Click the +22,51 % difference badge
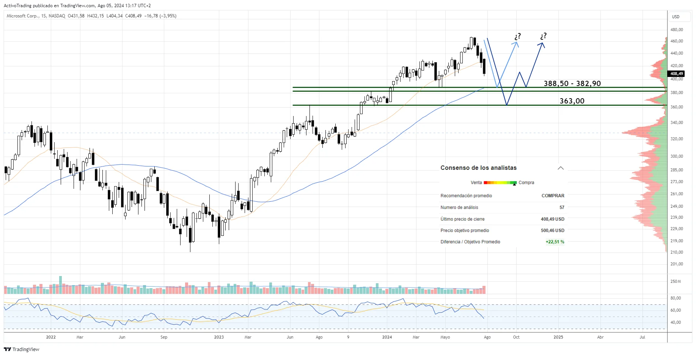The image size is (696, 356). click(555, 242)
